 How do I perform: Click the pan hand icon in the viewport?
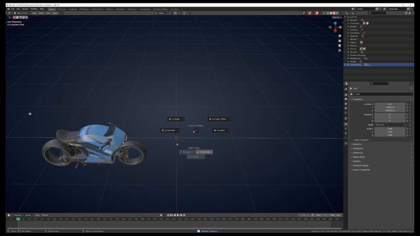point(340,41)
